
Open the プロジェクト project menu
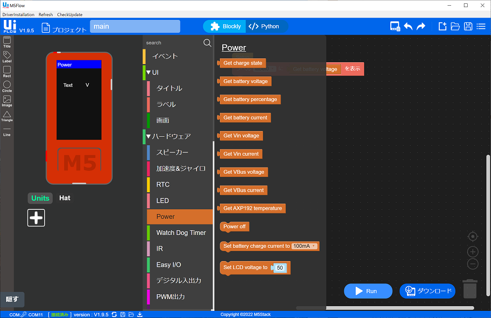[64, 28]
